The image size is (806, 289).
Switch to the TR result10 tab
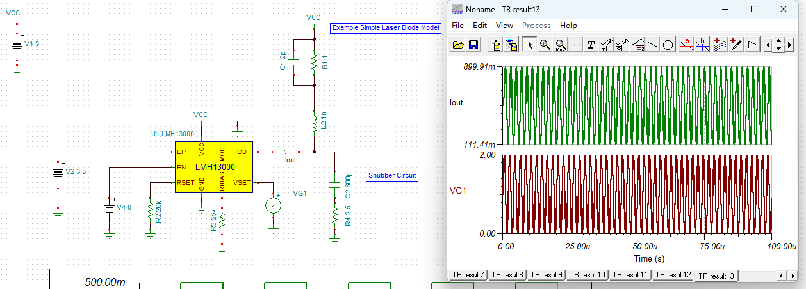[588, 275]
